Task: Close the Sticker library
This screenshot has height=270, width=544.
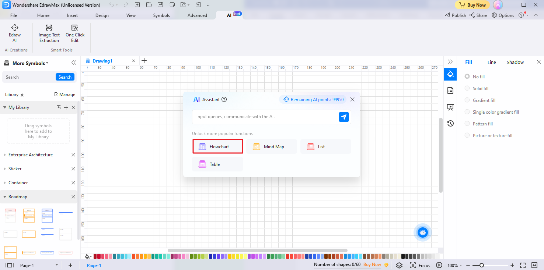Action: [x=73, y=169]
